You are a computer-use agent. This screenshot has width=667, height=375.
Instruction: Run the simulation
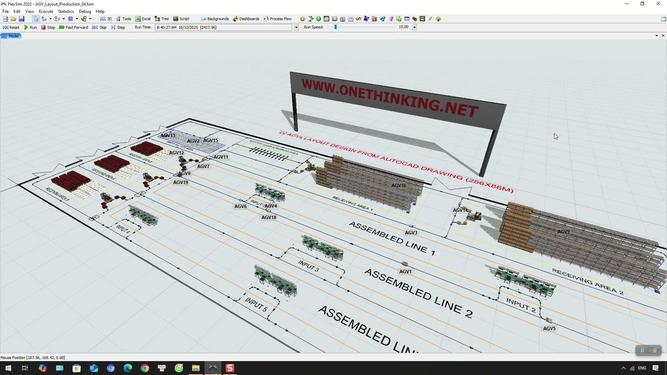click(30, 27)
